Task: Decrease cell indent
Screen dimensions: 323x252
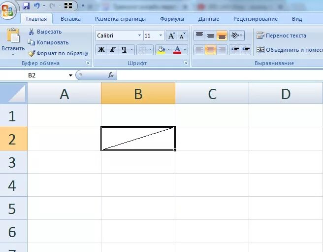Action: coord(235,50)
